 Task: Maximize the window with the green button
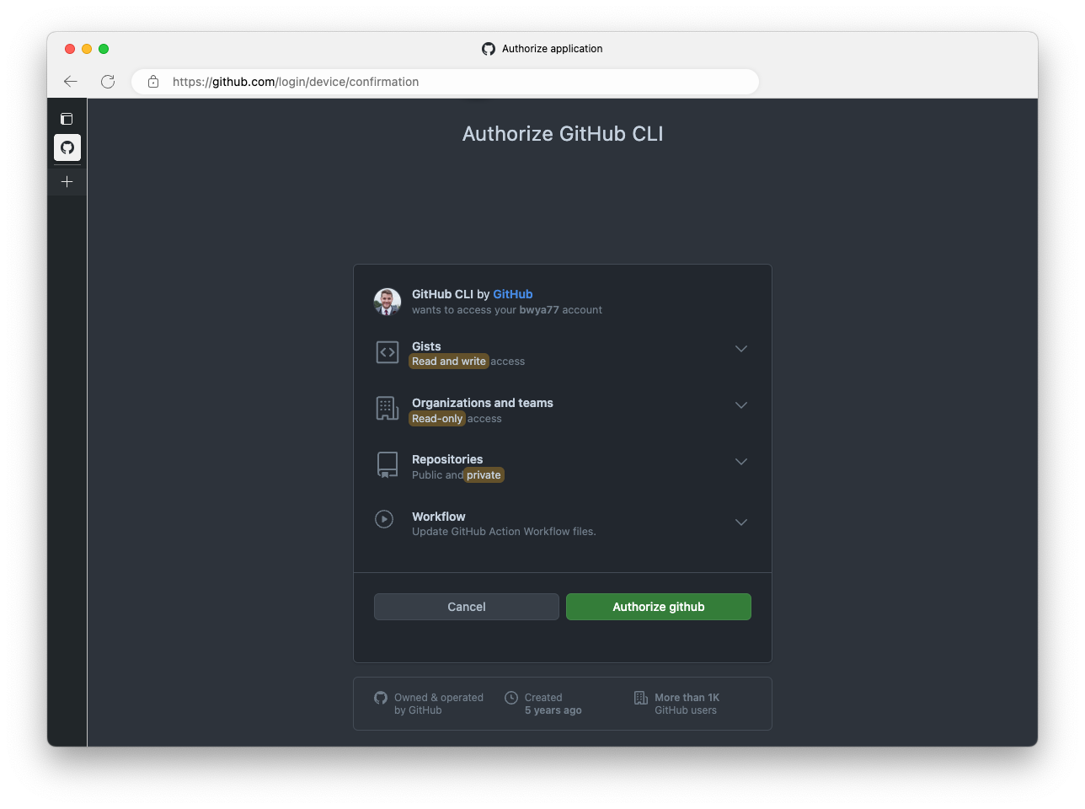point(104,49)
